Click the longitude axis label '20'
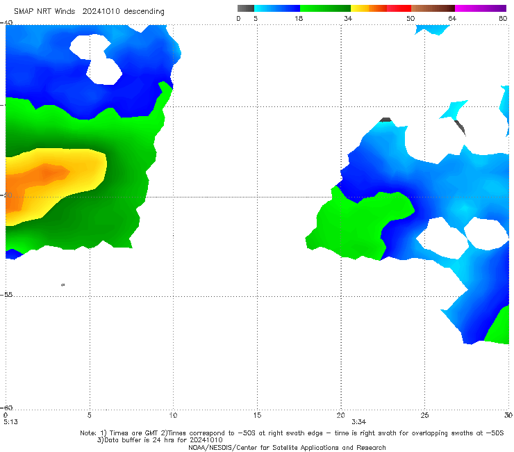Screen dimensions: 514x452 coord(340,415)
